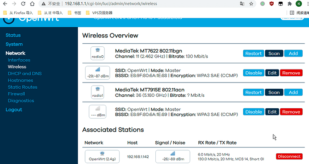Click the -29/-87 dBm signal badge
The width and height of the screenshot is (309, 164).
click(98, 73)
